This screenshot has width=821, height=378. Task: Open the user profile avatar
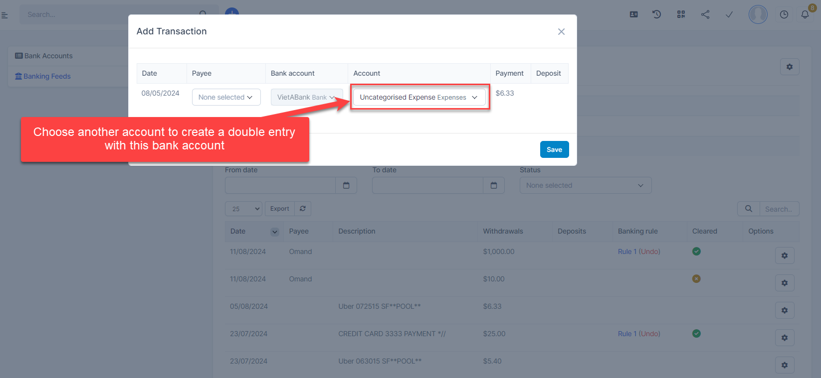(758, 14)
